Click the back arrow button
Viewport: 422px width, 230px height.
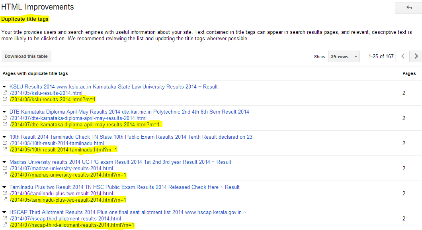click(408, 8)
